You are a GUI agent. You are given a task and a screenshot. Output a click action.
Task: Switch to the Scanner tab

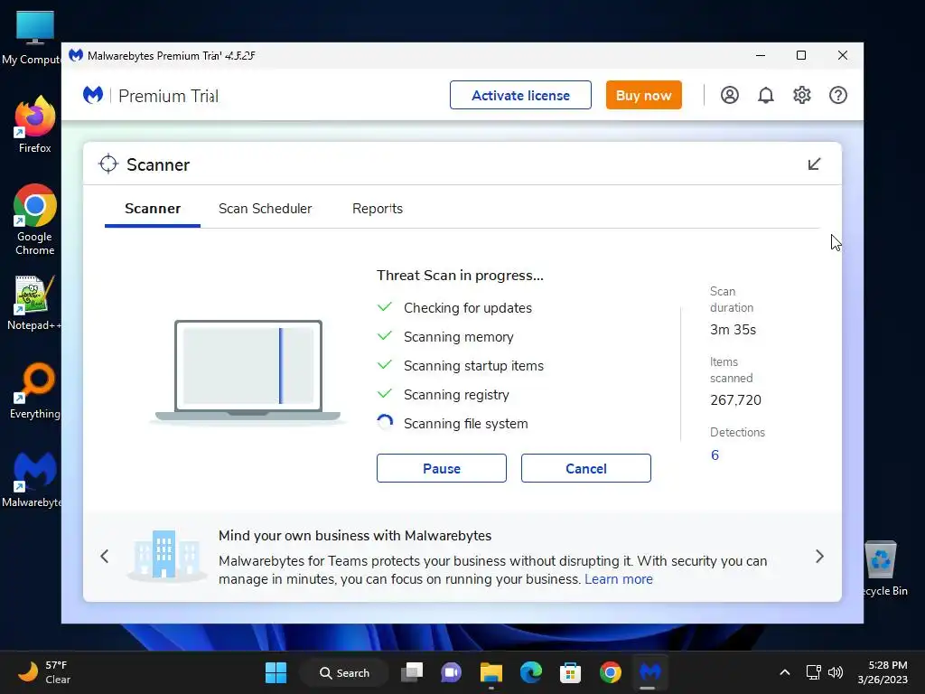pyautogui.click(x=153, y=209)
